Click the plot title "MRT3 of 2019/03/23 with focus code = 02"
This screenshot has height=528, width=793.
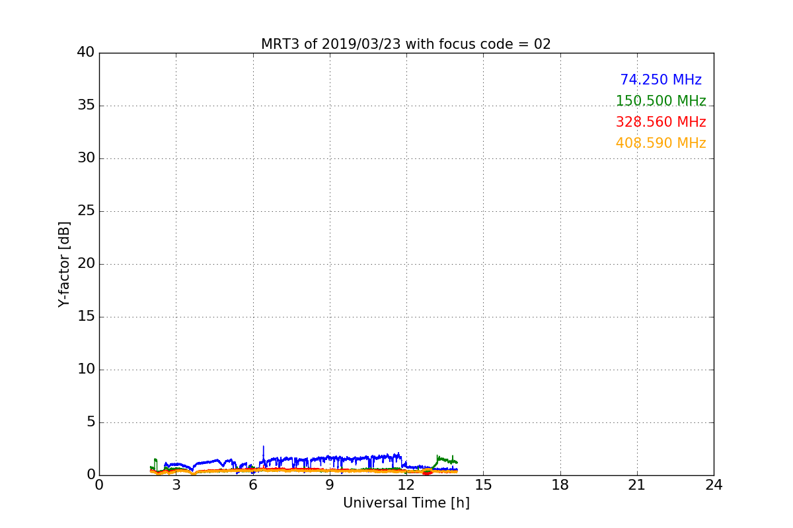[406, 44]
